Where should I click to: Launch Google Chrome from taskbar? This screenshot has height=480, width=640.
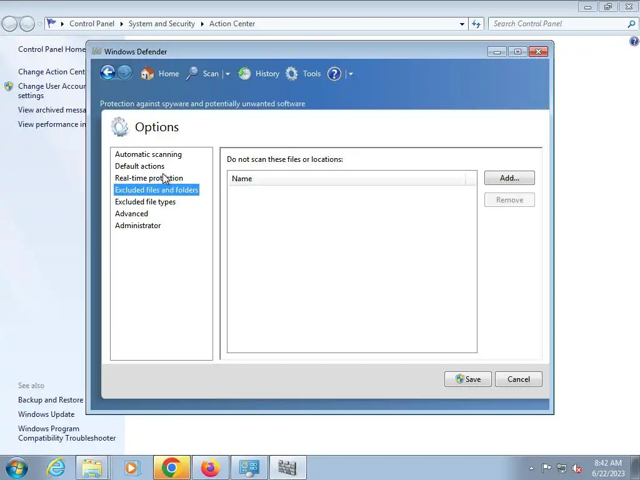tap(171, 467)
